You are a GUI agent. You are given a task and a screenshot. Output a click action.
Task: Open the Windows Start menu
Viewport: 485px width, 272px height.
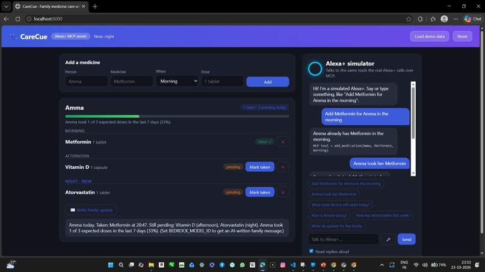[111, 265]
